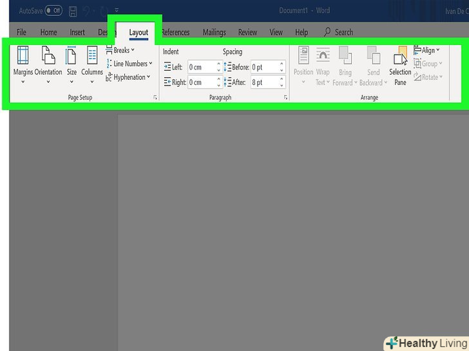
Task: Click the Send Backward icon
Action: [373, 56]
